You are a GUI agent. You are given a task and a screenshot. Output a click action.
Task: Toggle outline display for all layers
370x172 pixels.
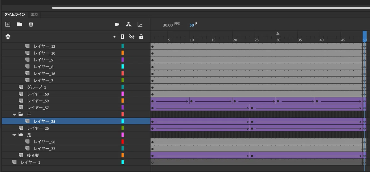coord(122,37)
